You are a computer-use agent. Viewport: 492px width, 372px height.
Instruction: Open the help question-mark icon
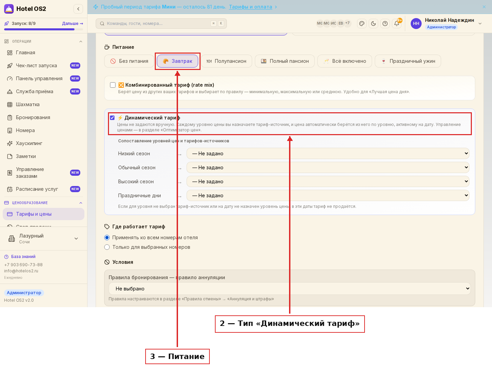point(385,24)
